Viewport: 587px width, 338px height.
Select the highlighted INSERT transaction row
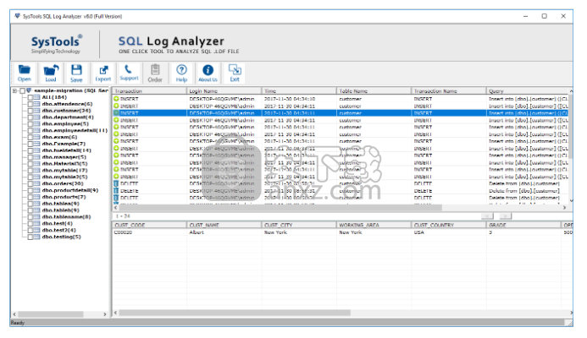click(x=341, y=112)
